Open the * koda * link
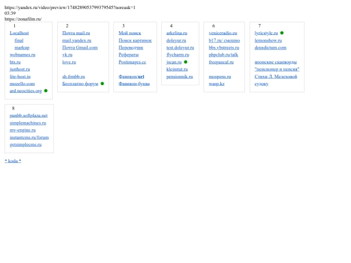The width and height of the screenshot is (351, 263). (13, 161)
